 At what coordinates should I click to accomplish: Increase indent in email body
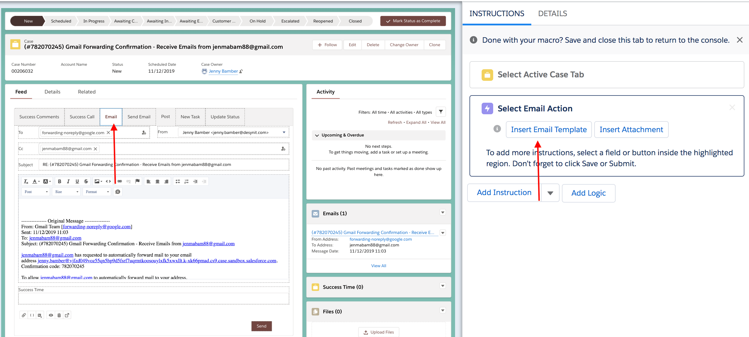coord(195,181)
